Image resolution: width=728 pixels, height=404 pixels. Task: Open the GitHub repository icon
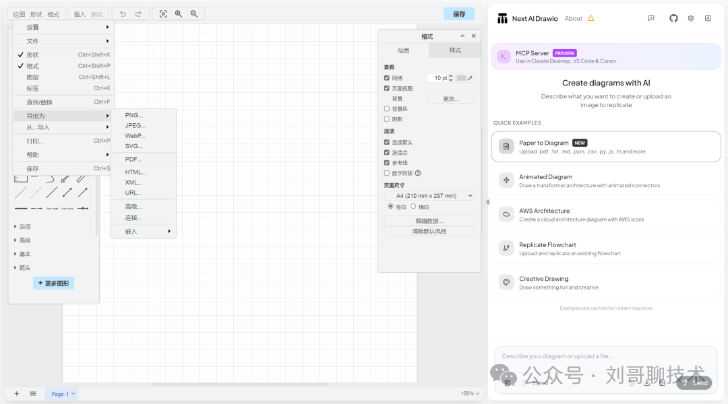pos(673,18)
